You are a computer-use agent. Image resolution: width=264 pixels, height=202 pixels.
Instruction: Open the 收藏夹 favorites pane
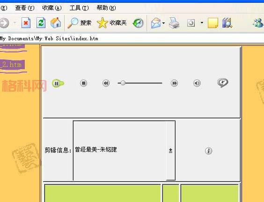pos(112,23)
